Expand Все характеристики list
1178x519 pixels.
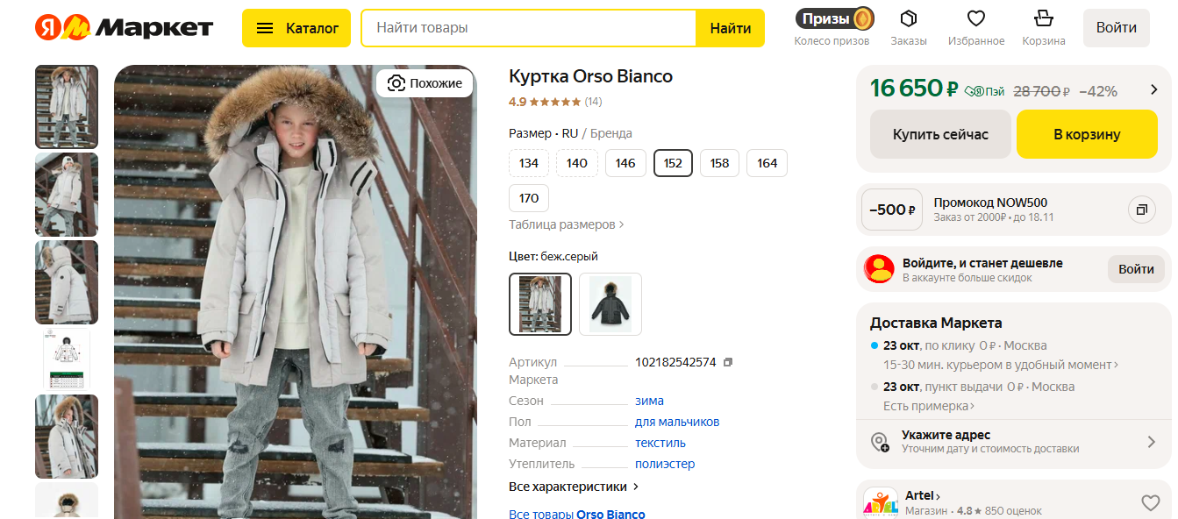pyautogui.click(x=573, y=487)
